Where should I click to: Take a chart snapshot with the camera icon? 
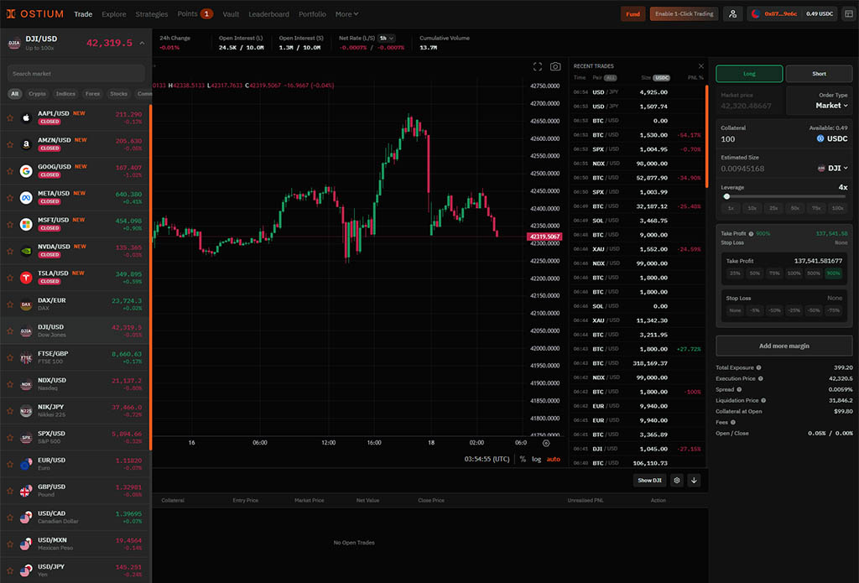tap(555, 66)
